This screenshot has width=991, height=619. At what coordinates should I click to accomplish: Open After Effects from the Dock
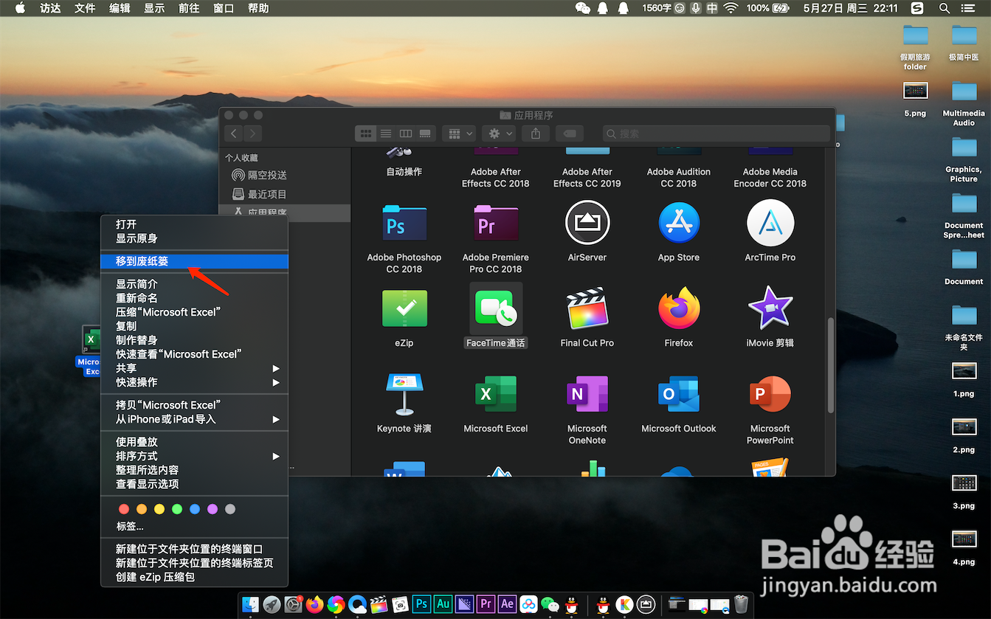pyautogui.click(x=508, y=604)
